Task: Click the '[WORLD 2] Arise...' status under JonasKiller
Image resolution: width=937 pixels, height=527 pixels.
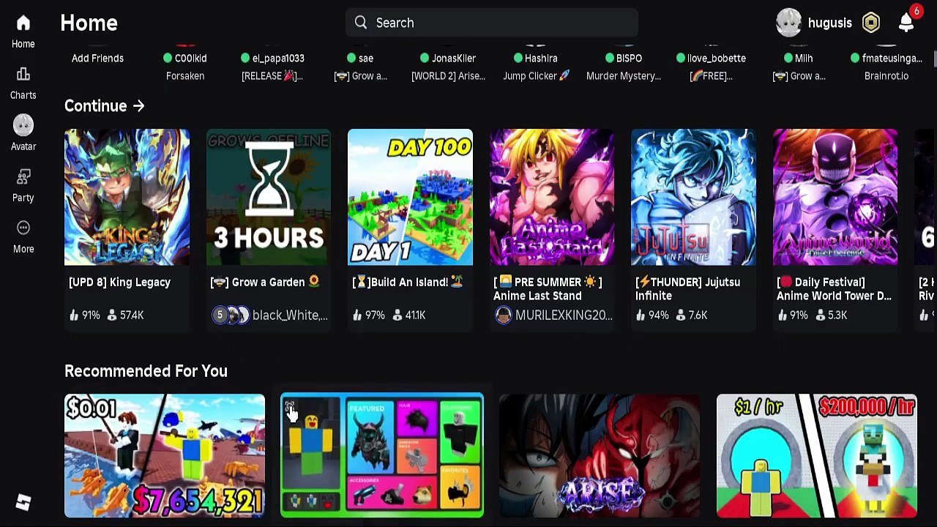Action: tap(448, 76)
